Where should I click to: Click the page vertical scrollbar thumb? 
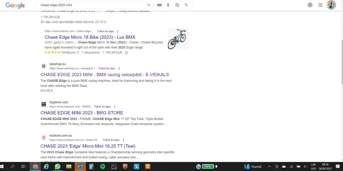342,62
